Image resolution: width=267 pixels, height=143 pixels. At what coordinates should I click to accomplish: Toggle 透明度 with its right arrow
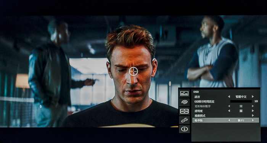coord(253,111)
